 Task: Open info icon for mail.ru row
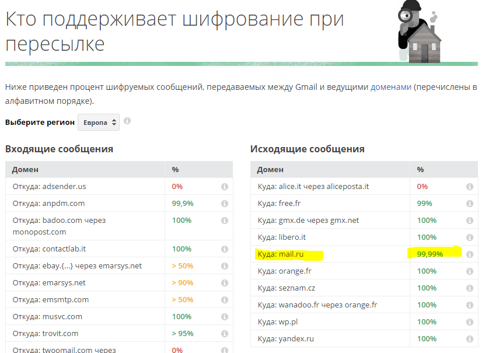click(470, 254)
